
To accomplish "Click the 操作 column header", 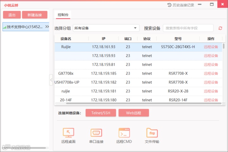I will [x=211, y=39].
